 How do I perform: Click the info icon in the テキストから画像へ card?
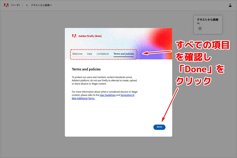[x=200, y=28]
